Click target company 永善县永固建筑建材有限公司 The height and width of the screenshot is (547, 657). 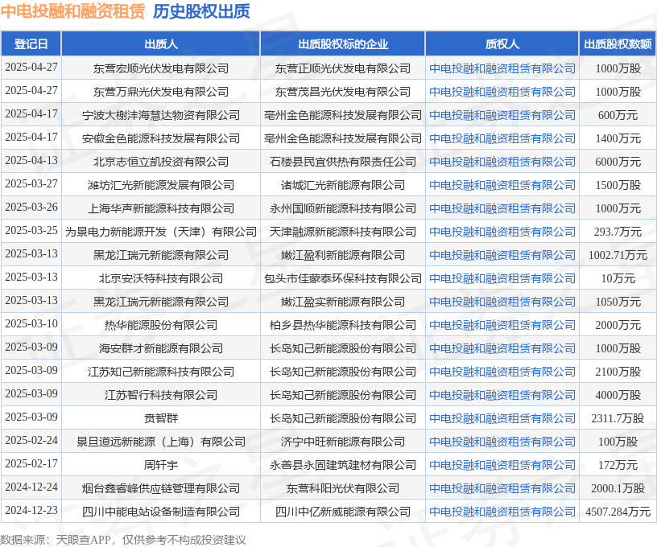pyautogui.click(x=343, y=465)
